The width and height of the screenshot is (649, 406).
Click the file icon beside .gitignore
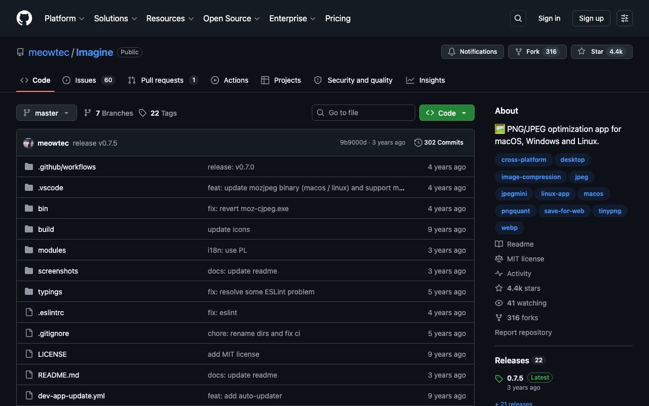(29, 333)
